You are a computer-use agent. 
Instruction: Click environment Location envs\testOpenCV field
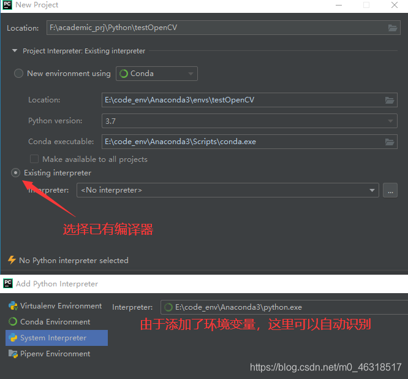249,100
